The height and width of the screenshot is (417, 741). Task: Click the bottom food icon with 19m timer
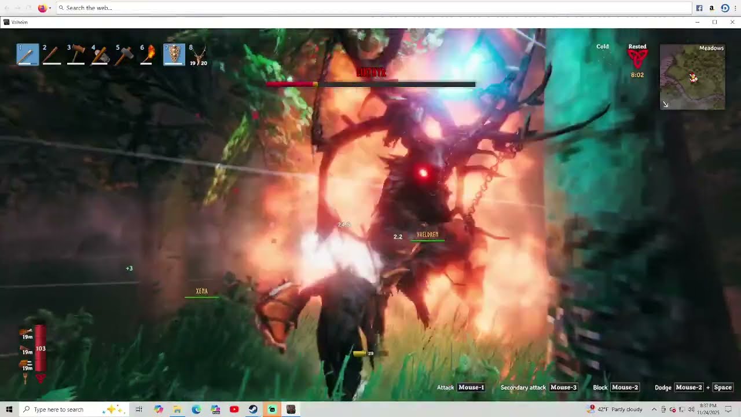[27, 365]
